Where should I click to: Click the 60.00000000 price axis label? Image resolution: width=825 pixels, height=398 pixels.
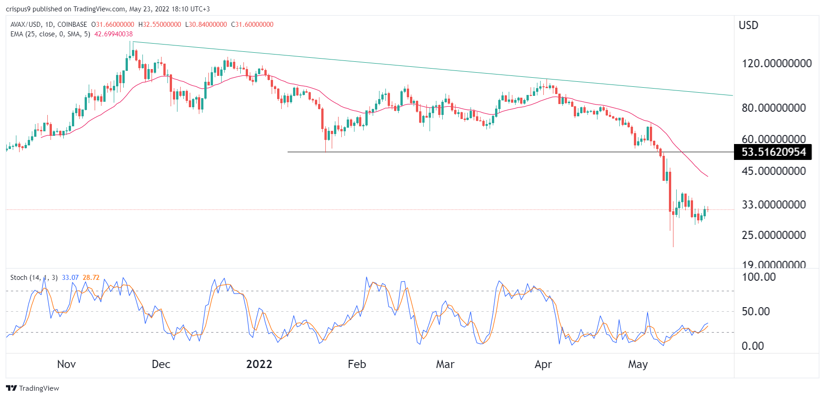[774, 139]
